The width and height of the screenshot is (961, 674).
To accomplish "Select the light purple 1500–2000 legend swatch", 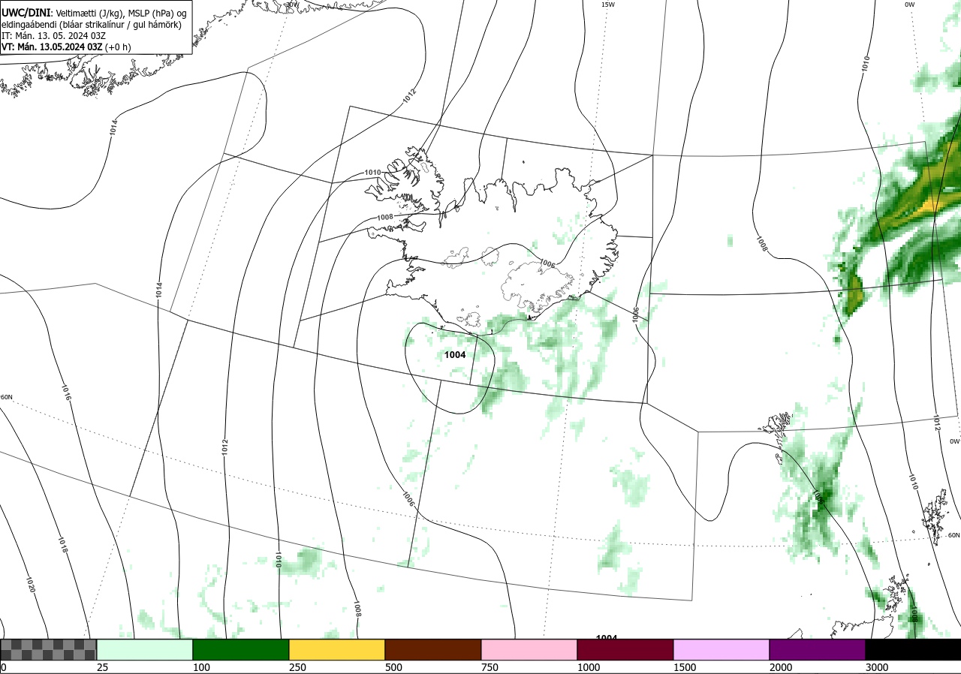I will (x=722, y=649).
